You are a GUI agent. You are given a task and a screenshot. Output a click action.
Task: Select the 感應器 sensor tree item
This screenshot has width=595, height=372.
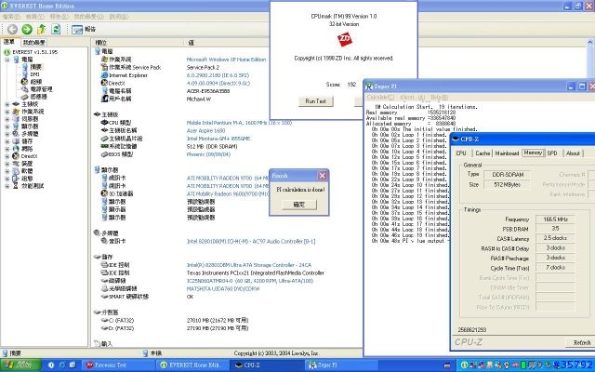point(38,97)
